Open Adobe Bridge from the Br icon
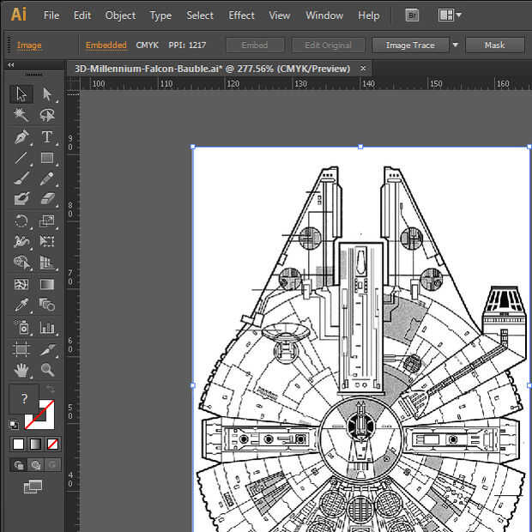This screenshot has height=532, width=532. pos(413,15)
